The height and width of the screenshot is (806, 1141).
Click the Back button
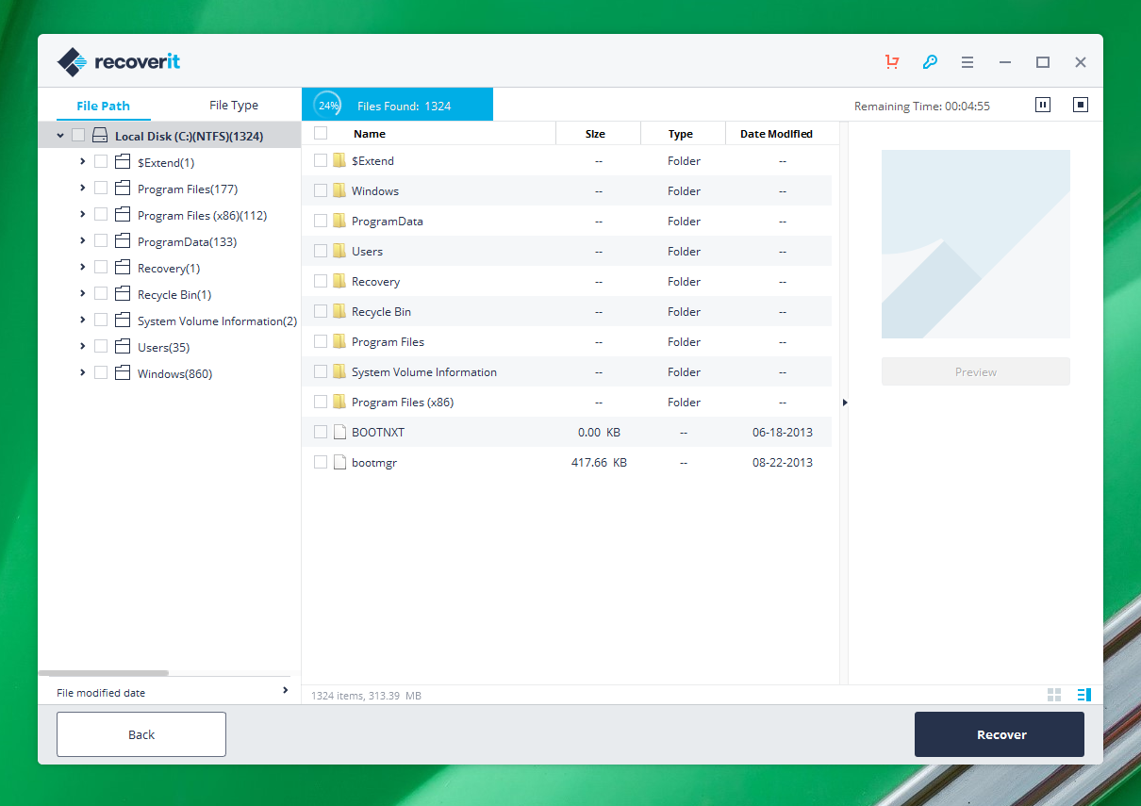(141, 734)
